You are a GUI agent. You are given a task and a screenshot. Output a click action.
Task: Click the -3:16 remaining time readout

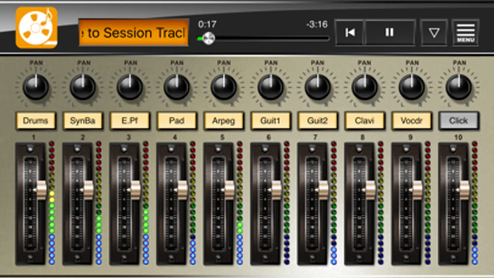(x=317, y=24)
